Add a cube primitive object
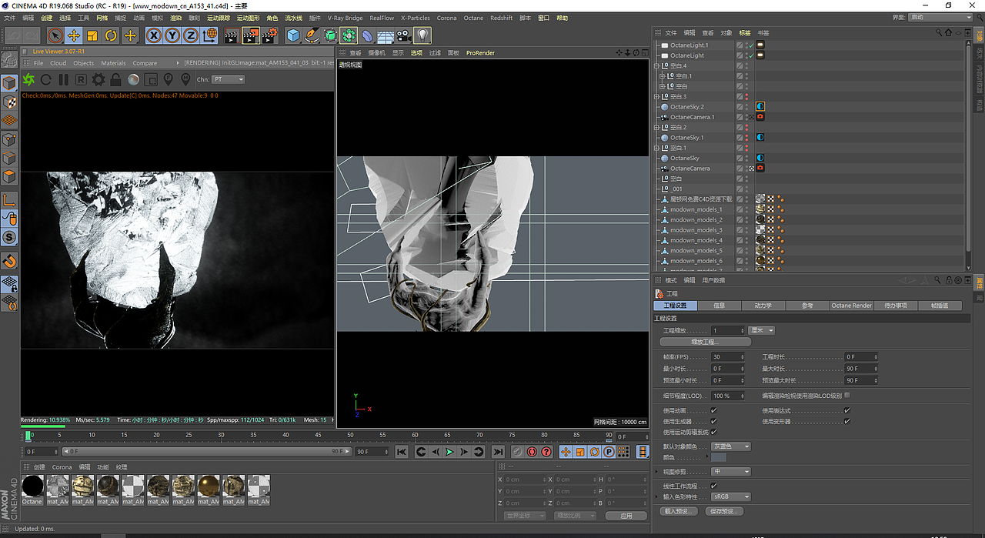Viewport: 985px width, 538px height. pyautogui.click(x=293, y=35)
